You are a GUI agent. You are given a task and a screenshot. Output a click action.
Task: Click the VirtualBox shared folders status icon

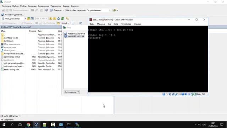pyautogui.click(x=179, y=94)
